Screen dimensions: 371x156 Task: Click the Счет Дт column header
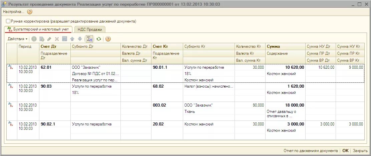55,46
